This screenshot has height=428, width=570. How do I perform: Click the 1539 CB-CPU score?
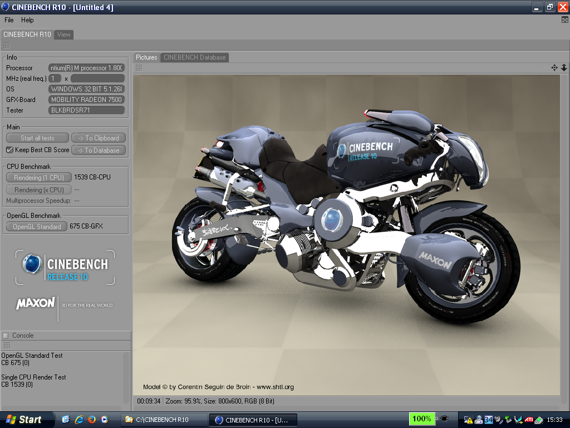point(92,177)
